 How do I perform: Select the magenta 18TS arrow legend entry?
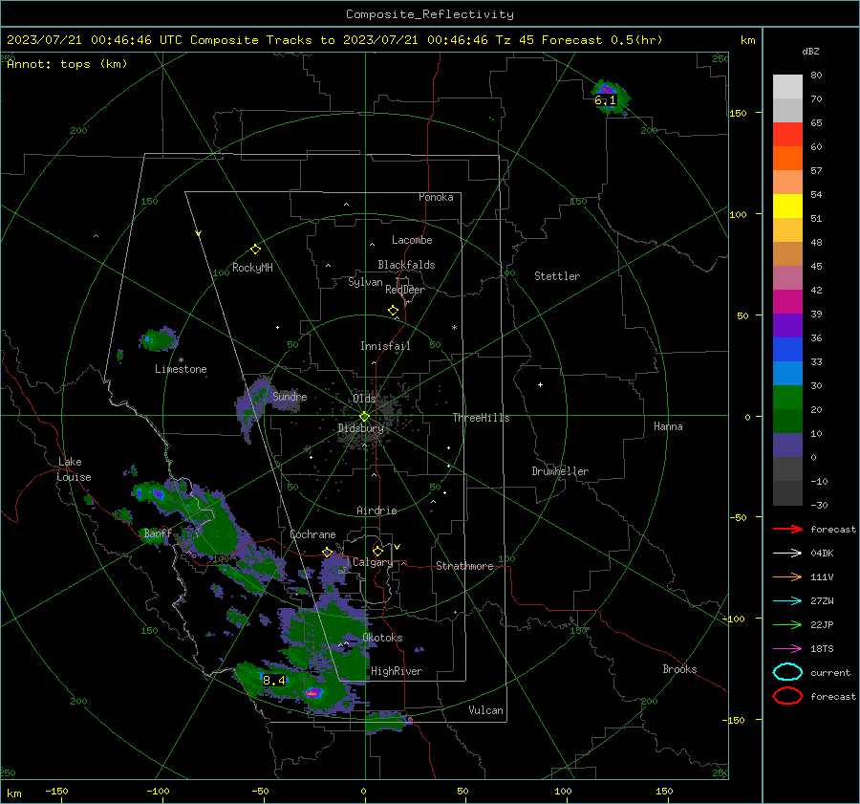click(x=787, y=649)
